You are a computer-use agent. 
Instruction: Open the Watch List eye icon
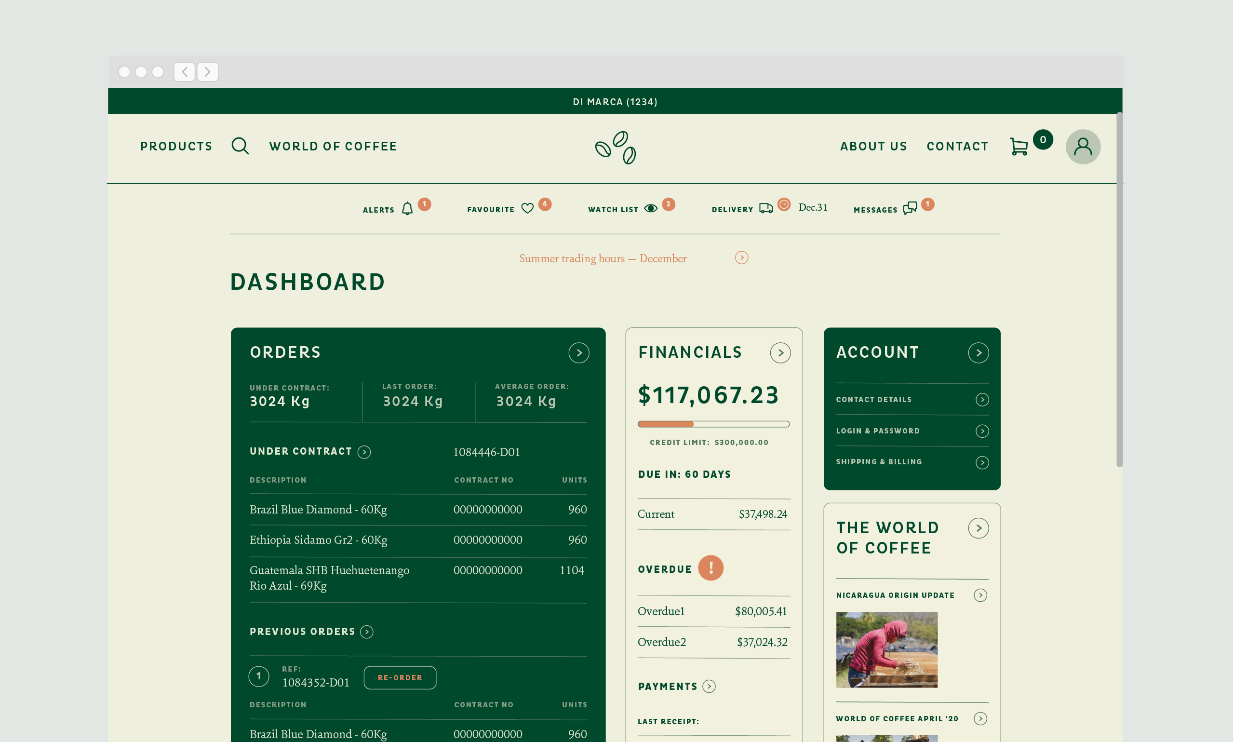[650, 208]
